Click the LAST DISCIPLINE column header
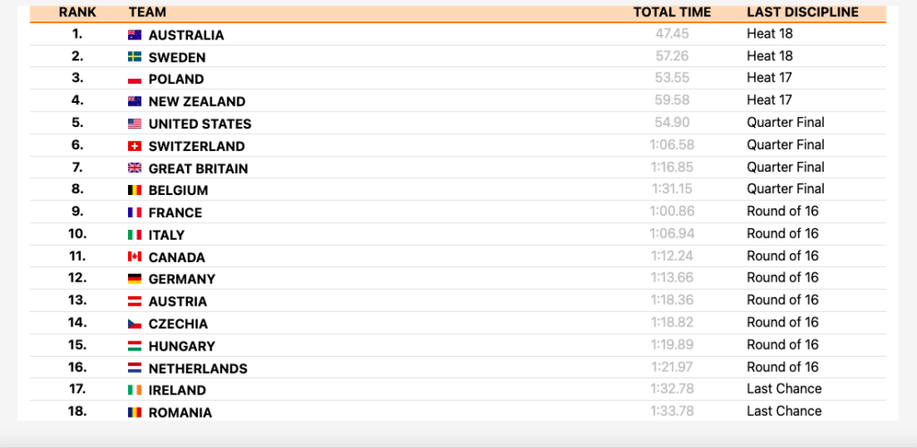 [x=802, y=13]
